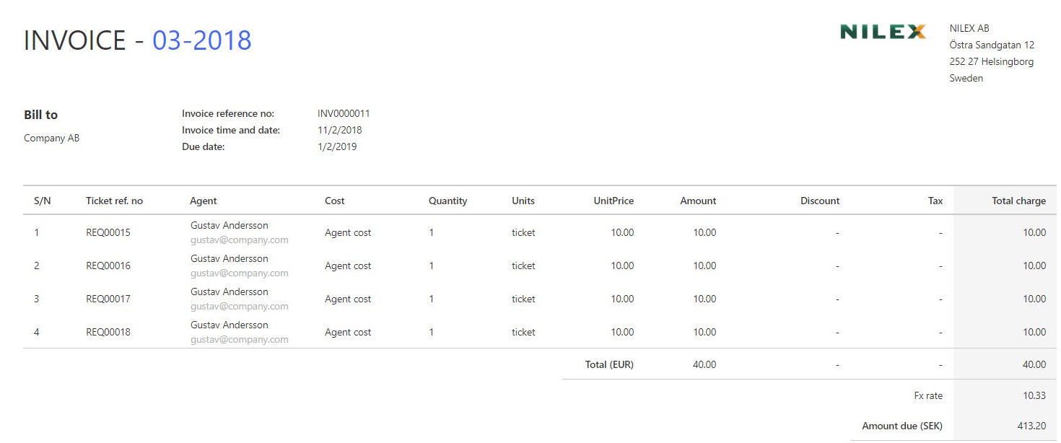Screen dimensions: 1061x443
Task: Click the UnitPrice column header
Action: click(x=614, y=201)
